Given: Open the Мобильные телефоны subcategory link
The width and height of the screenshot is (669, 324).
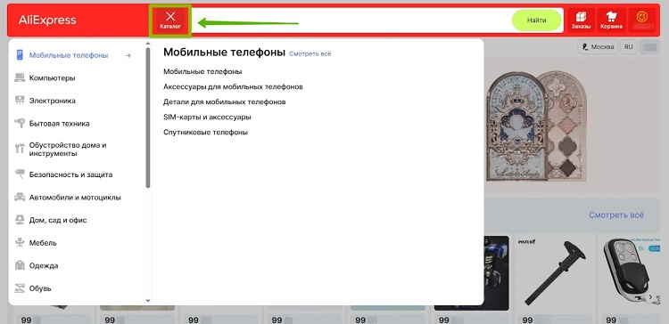Looking at the screenshot, I should [x=202, y=71].
